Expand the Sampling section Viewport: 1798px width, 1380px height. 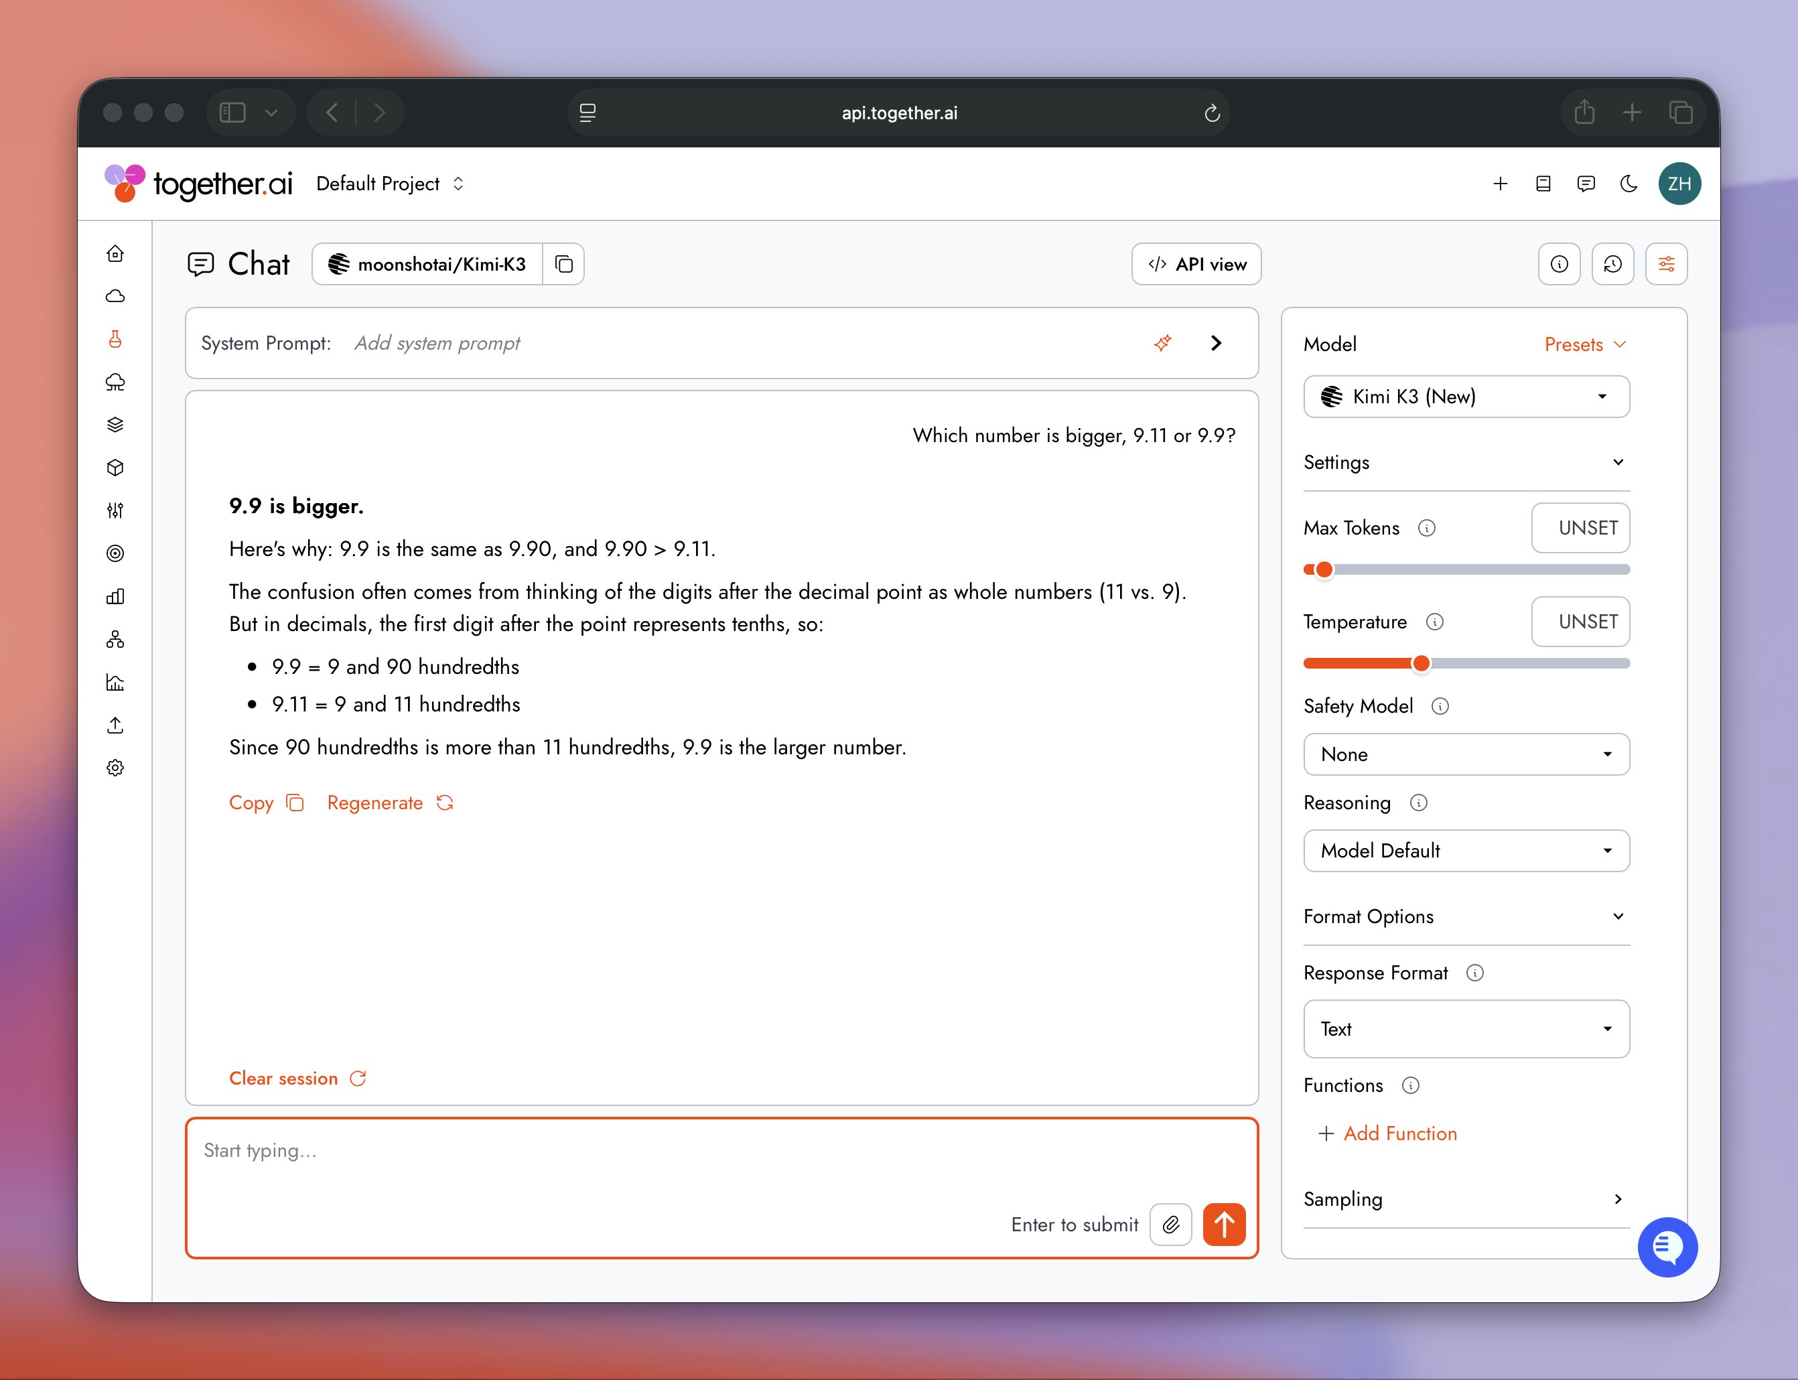tap(1466, 1199)
